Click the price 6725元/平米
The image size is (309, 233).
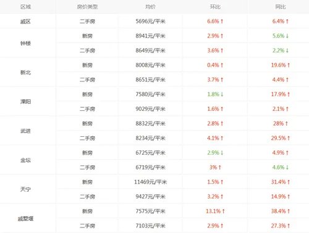[150, 153]
